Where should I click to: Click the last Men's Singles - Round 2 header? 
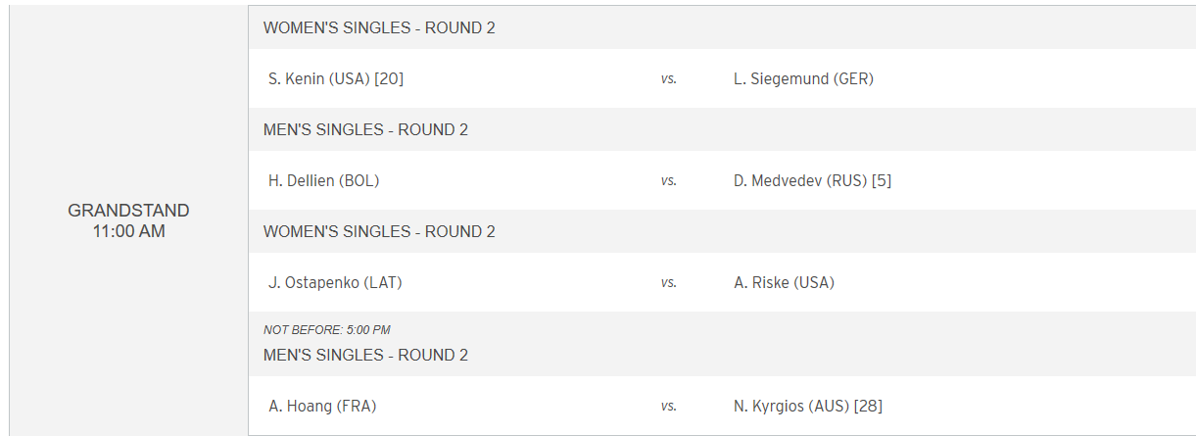click(365, 356)
